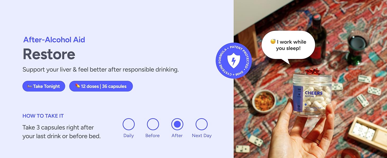Click the 12 doses | 36 capsules button
The height and width of the screenshot is (158, 387).
[101, 86]
